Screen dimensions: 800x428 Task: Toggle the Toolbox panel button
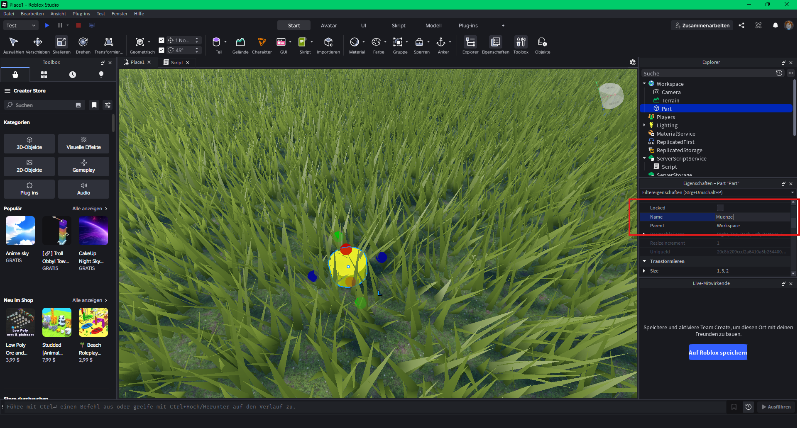coord(521,45)
